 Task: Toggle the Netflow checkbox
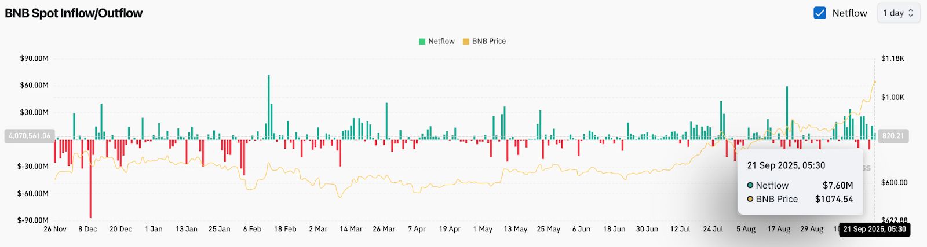(x=819, y=13)
